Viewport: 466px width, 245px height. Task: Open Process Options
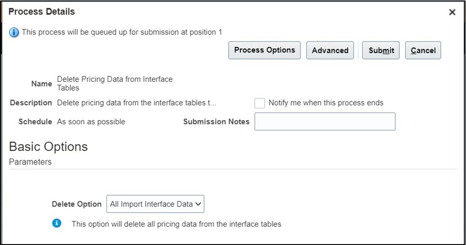click(264, 50)
